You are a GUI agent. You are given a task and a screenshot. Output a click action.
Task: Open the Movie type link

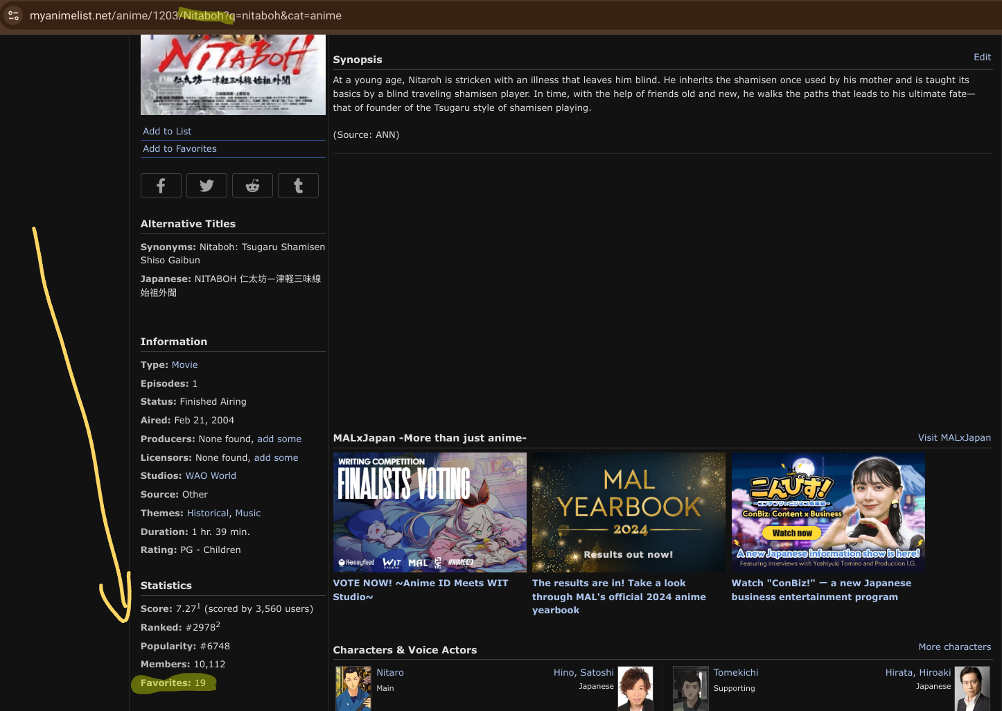184,365
